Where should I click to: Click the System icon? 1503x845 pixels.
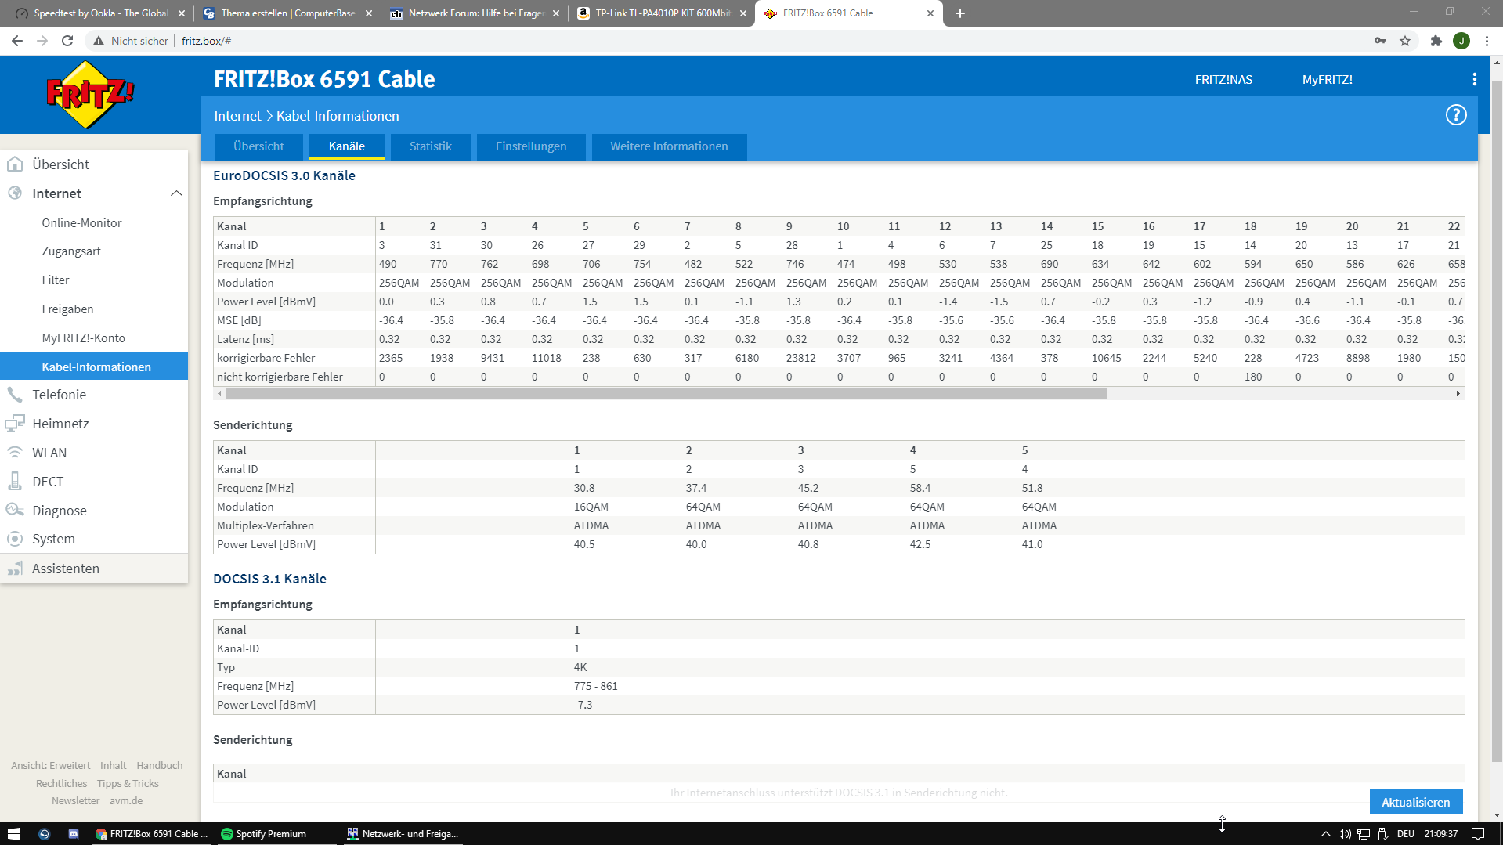click(x=15, y=539)
